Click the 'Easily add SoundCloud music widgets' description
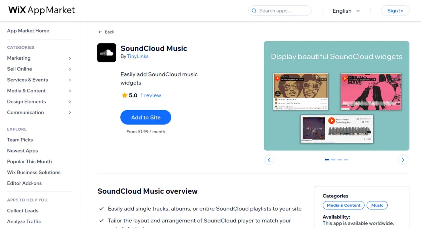Viewport: 421px width, 228px height. pos(159,79)
